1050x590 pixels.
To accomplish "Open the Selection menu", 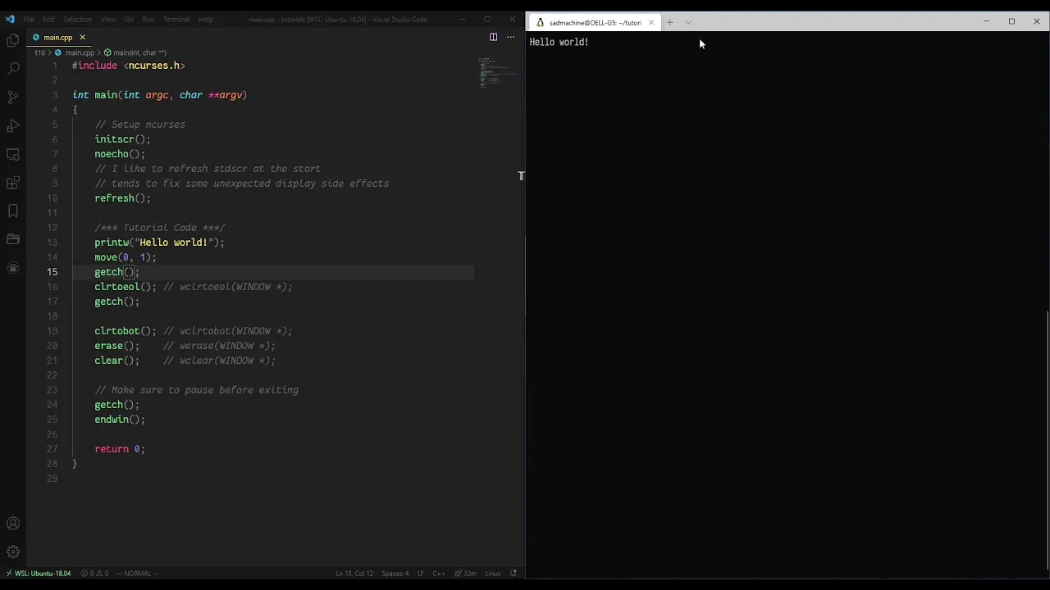I will coord(77,20).
